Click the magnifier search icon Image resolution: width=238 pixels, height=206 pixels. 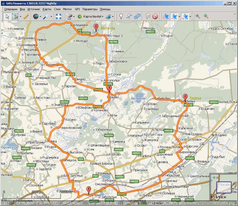click(x=46, y=16)
